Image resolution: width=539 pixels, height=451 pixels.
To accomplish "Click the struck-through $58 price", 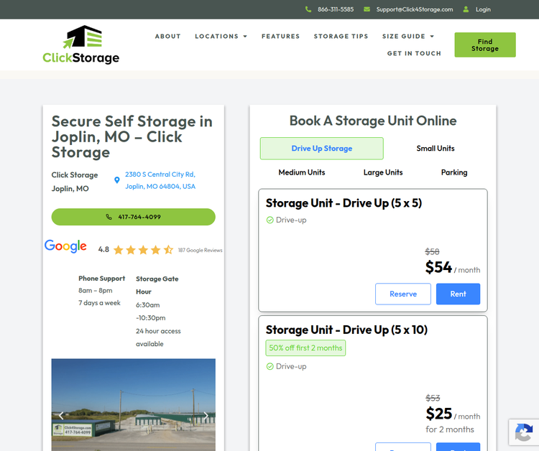I will [x=432, y=252].
